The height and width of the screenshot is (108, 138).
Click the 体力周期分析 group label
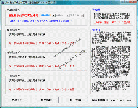tap(13, 76)
